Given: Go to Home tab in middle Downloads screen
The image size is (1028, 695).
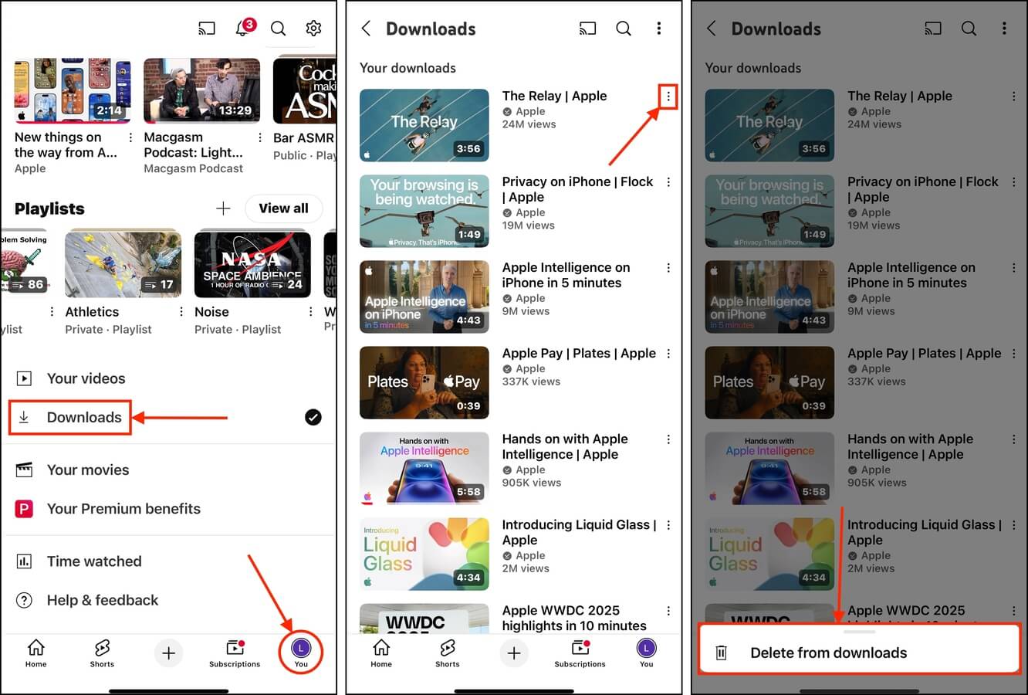Looking at the screenshot, I should pos(381,653).
